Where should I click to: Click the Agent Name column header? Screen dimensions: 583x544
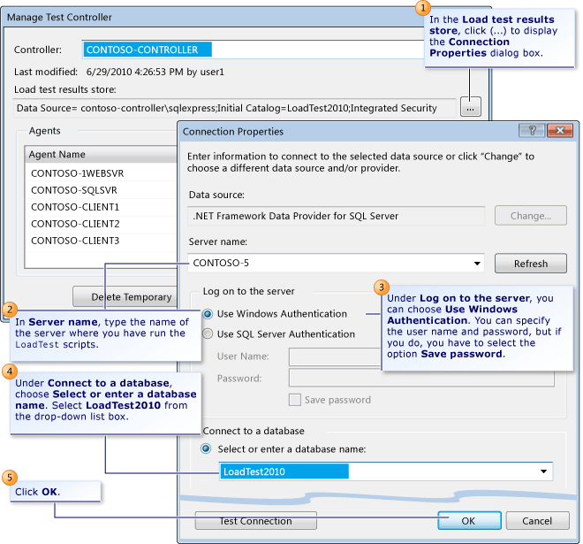coord(101,154)
